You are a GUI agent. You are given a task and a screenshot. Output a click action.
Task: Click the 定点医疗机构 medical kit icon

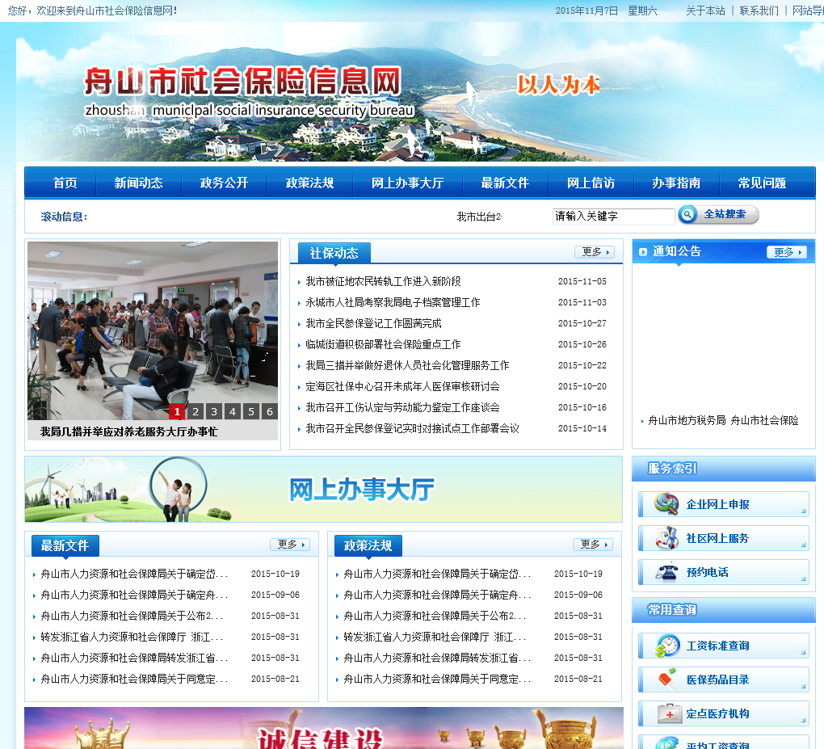coord(670,713)
